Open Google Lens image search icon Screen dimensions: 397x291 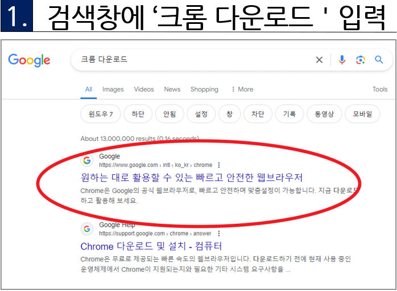click(361, 60)
